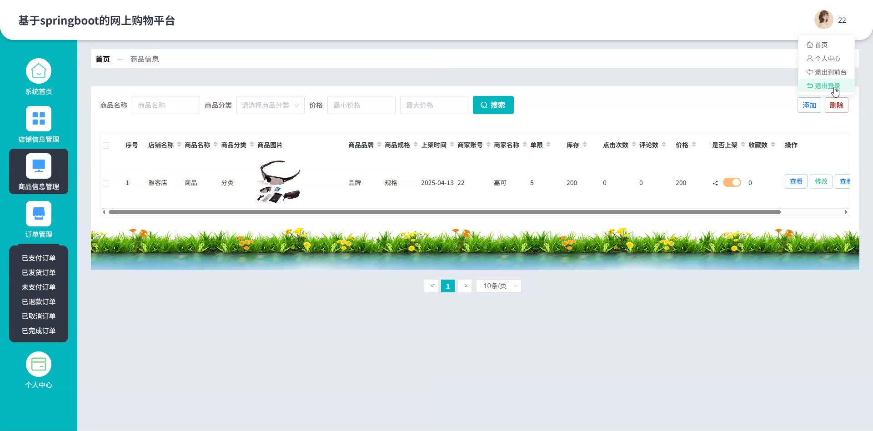Viewport: 873px width, 431px height.
Task: Sort the table by 上架时间
Action: pyautogui.click(x=452, y=145)
